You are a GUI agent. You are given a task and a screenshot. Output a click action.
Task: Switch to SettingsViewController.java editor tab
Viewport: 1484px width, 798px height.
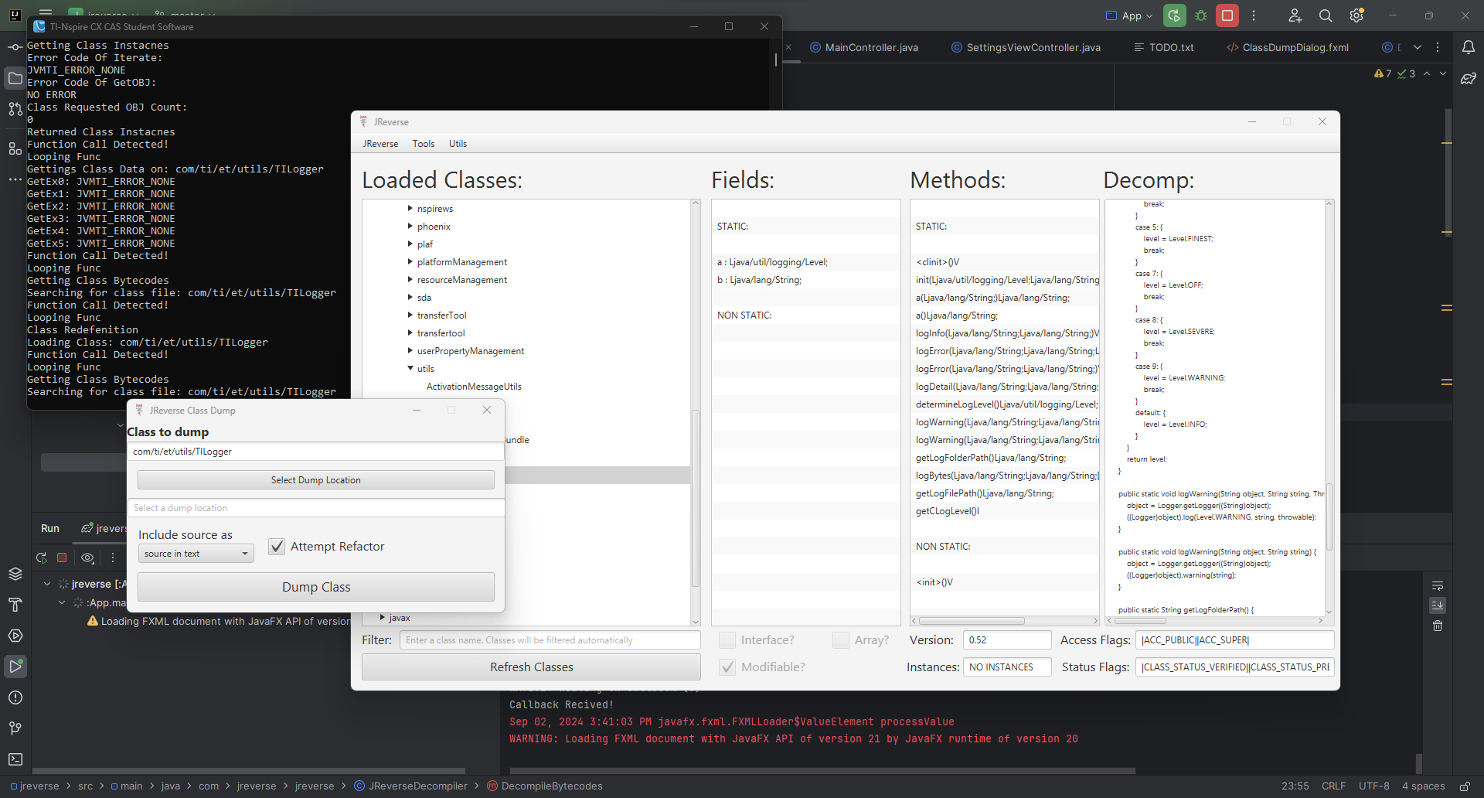1026,47
